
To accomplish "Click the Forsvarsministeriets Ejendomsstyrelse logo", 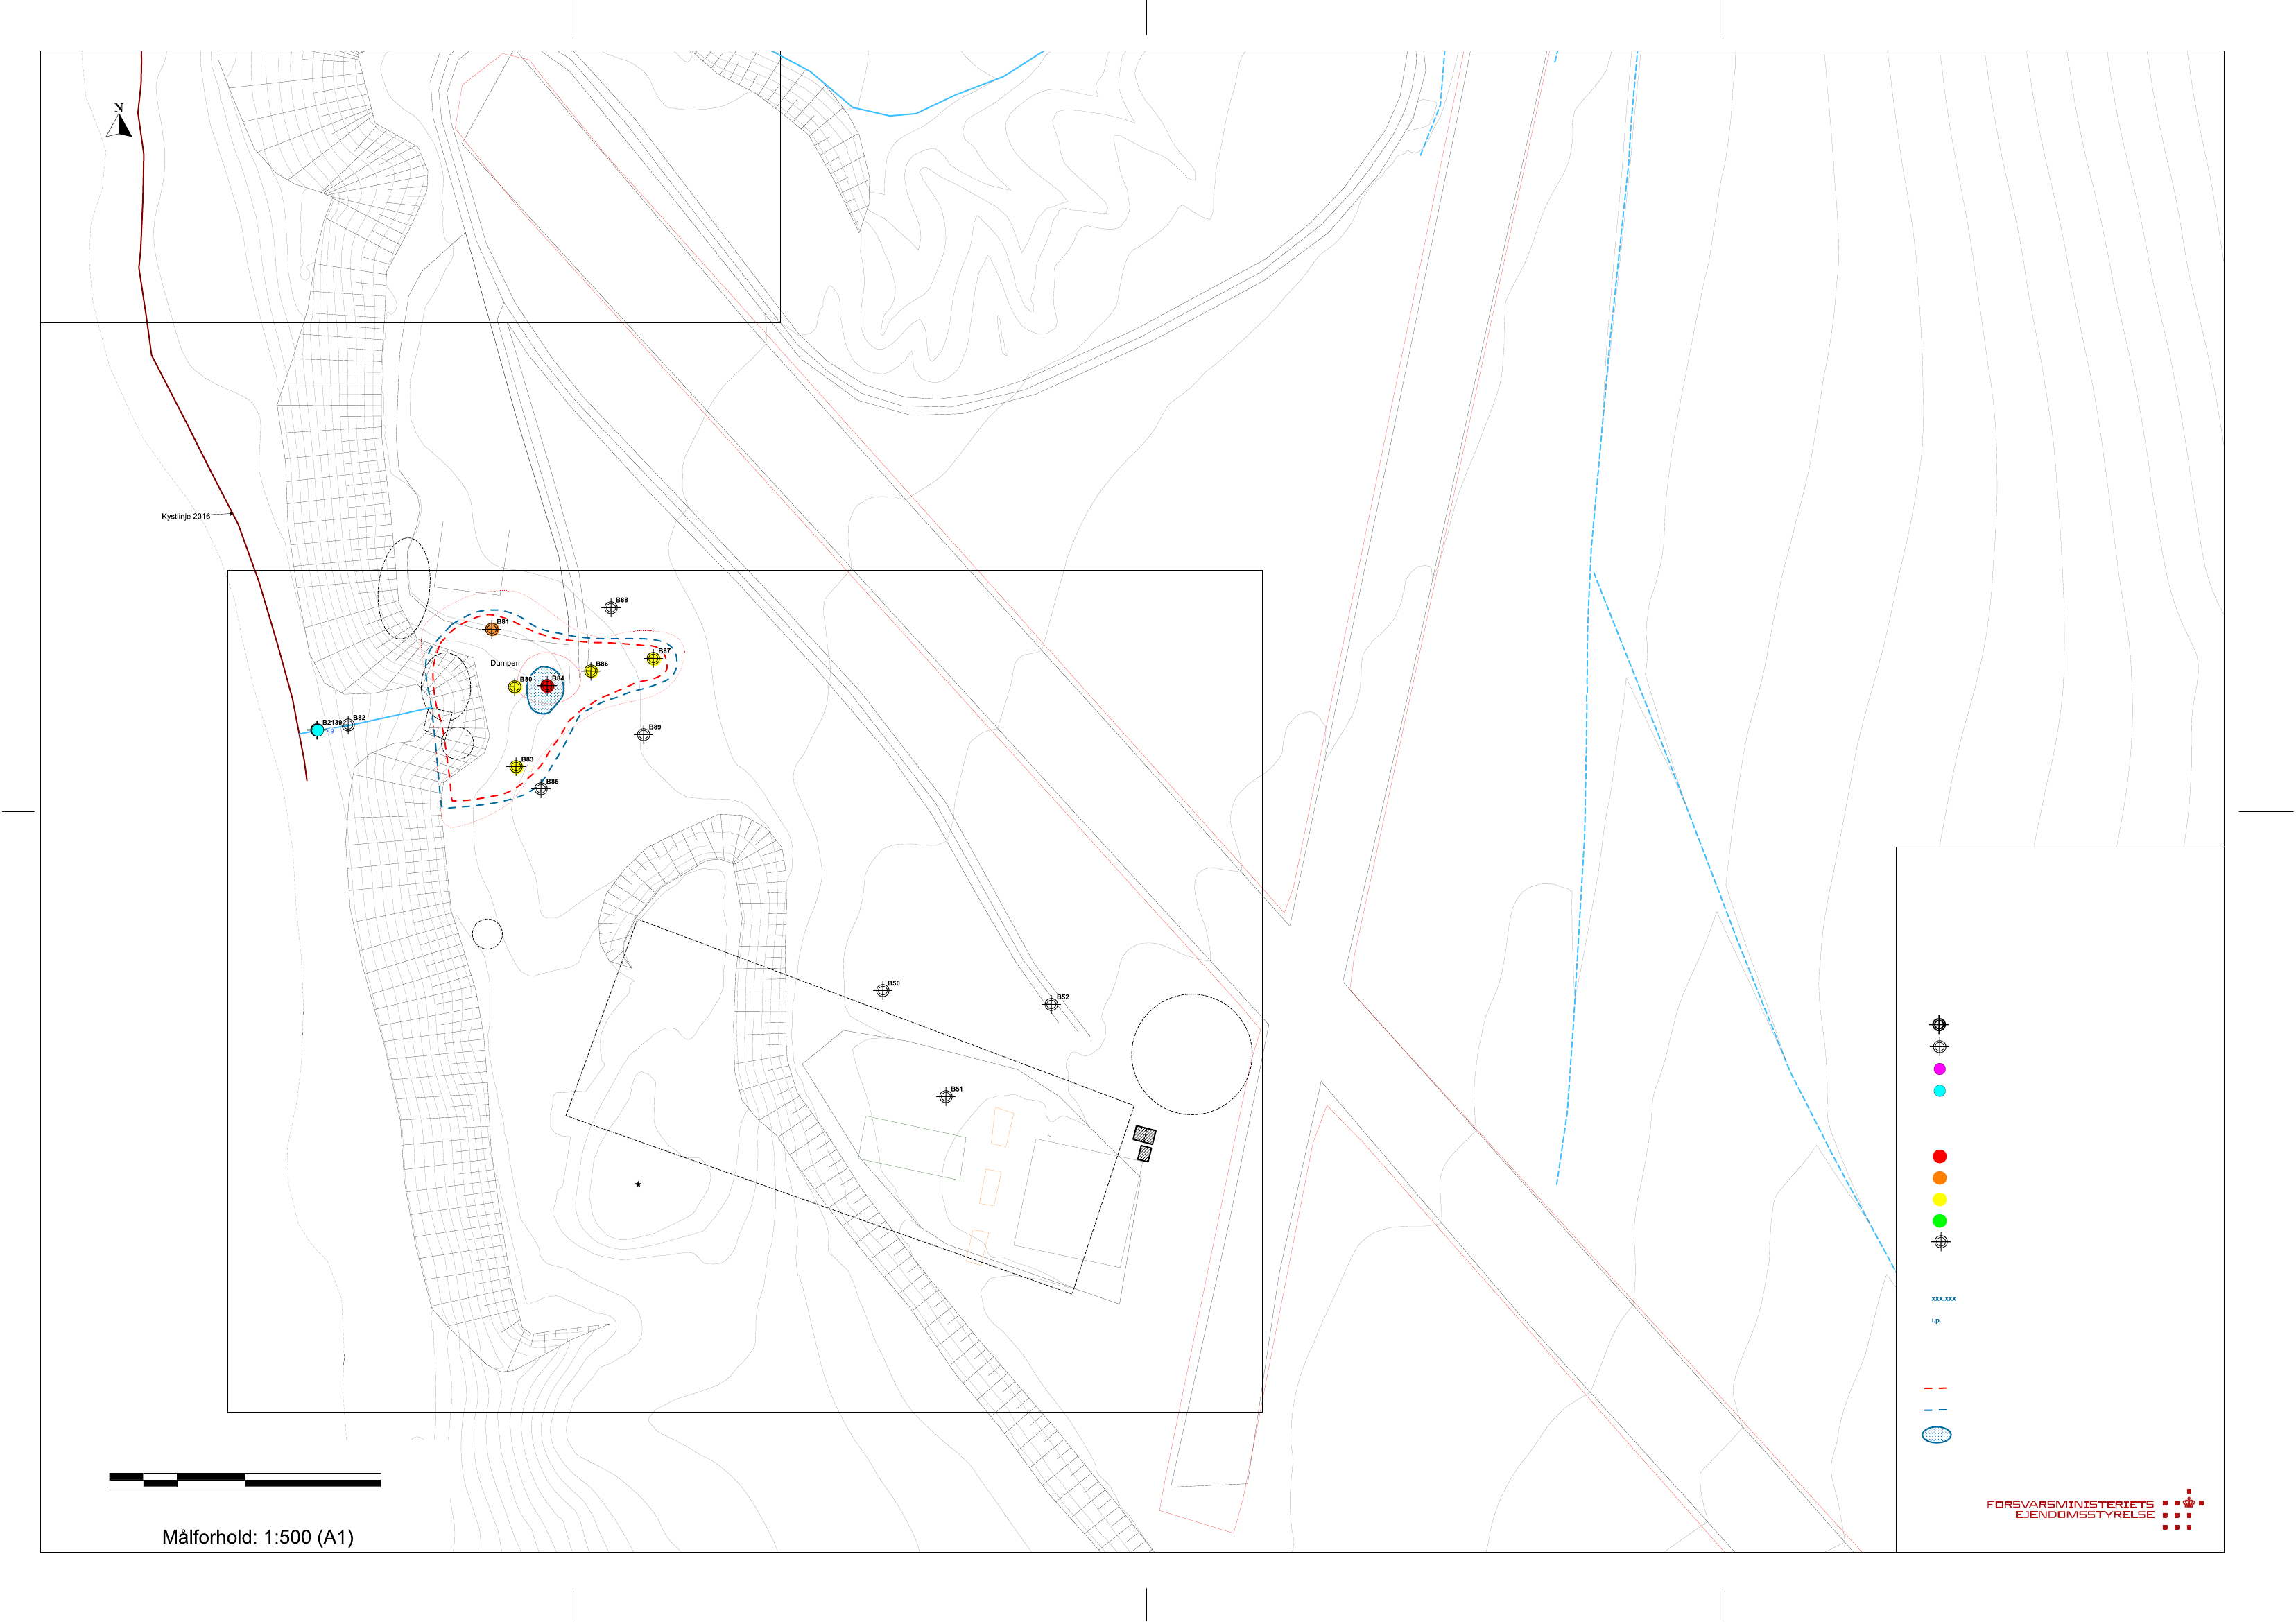I will [x=2095, y=1509].
